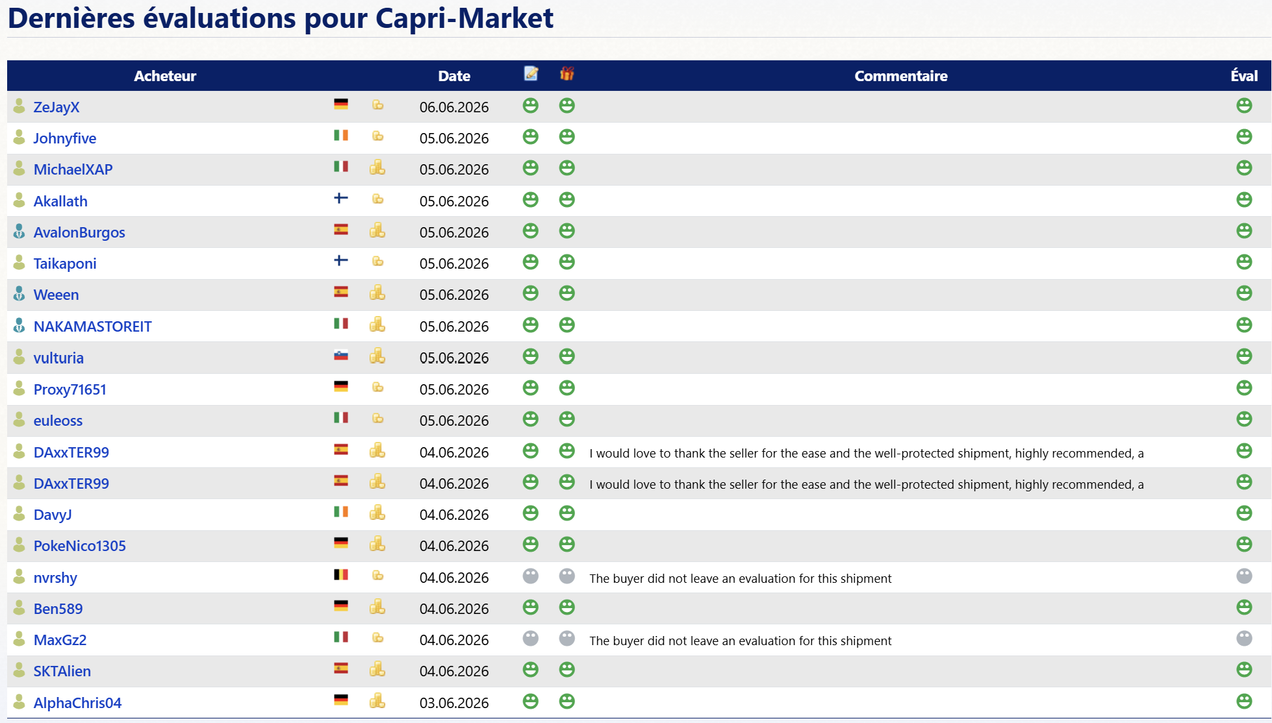Open buyer profile ZeJayX
The image size is (1272, 723).
[x=57, y=107]
